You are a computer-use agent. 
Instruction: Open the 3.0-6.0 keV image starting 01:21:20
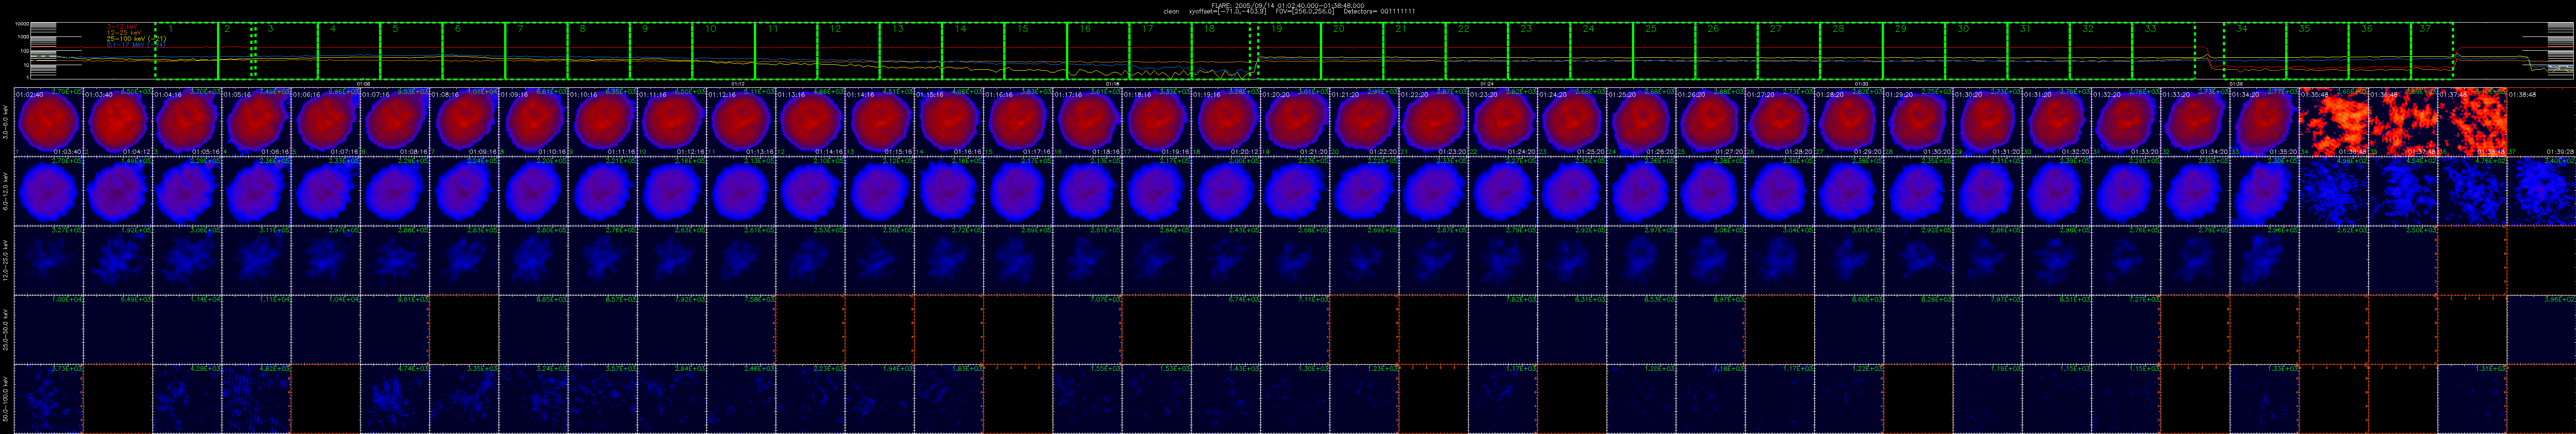point(1364,122)
